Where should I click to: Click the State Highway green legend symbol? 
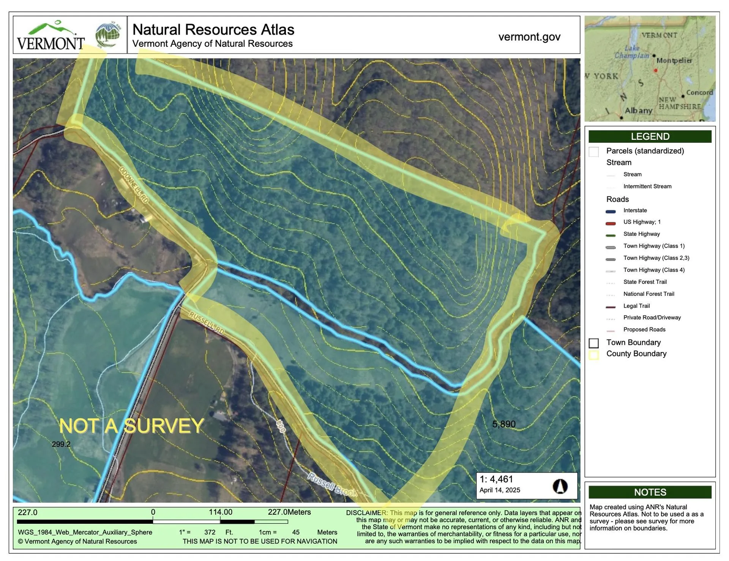[x=610, y=235]
